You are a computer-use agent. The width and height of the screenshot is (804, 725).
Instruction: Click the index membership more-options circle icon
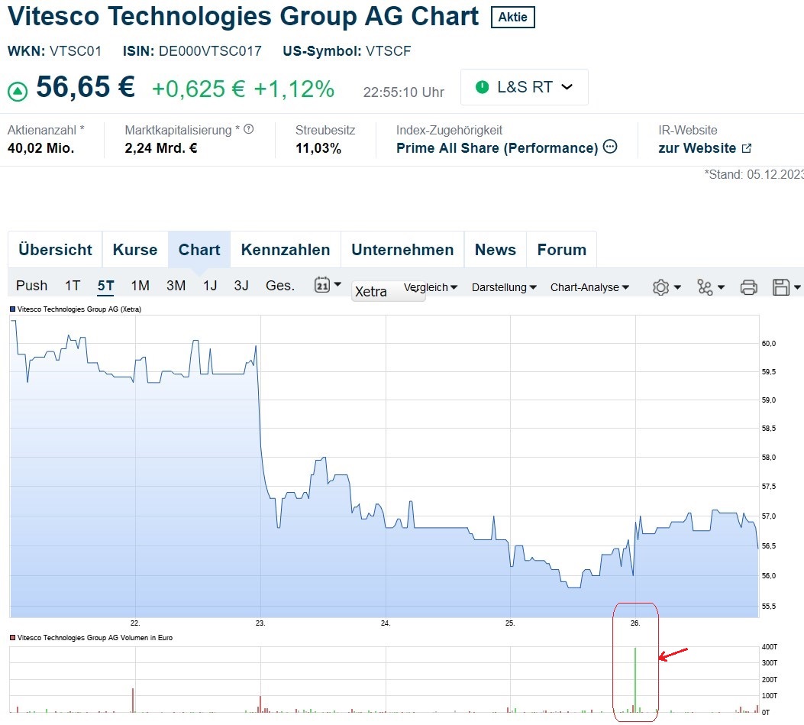click(x=609, y=147)
